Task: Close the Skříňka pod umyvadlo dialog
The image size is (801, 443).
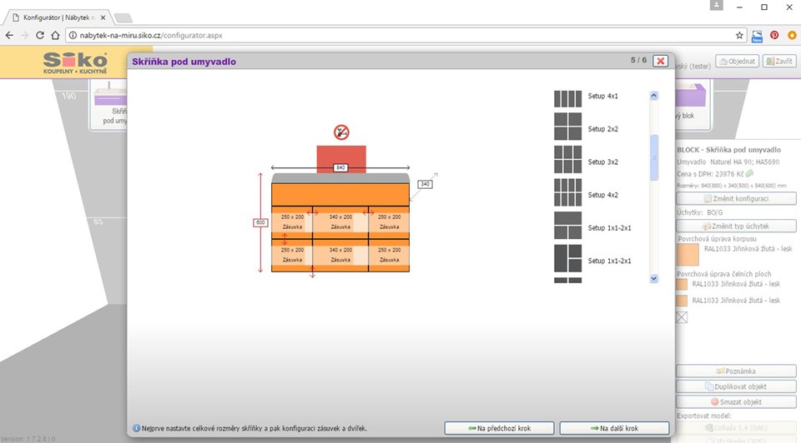Action: [660, 61]
